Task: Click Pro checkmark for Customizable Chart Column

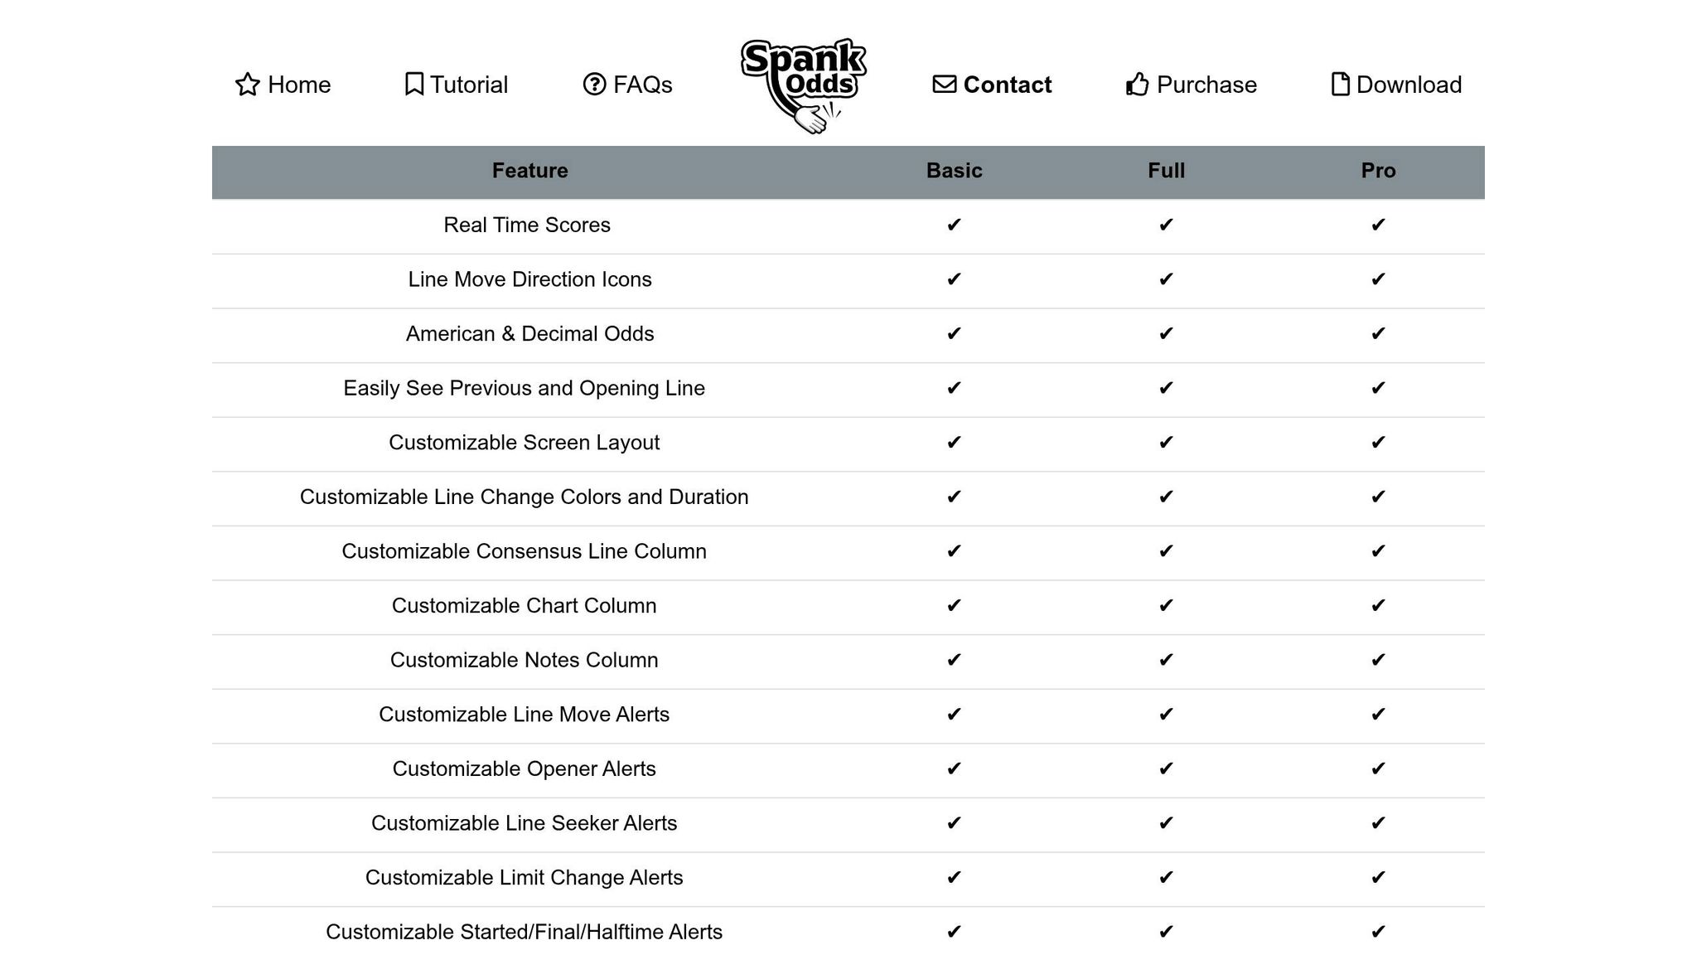Action: coord(1378,605)
